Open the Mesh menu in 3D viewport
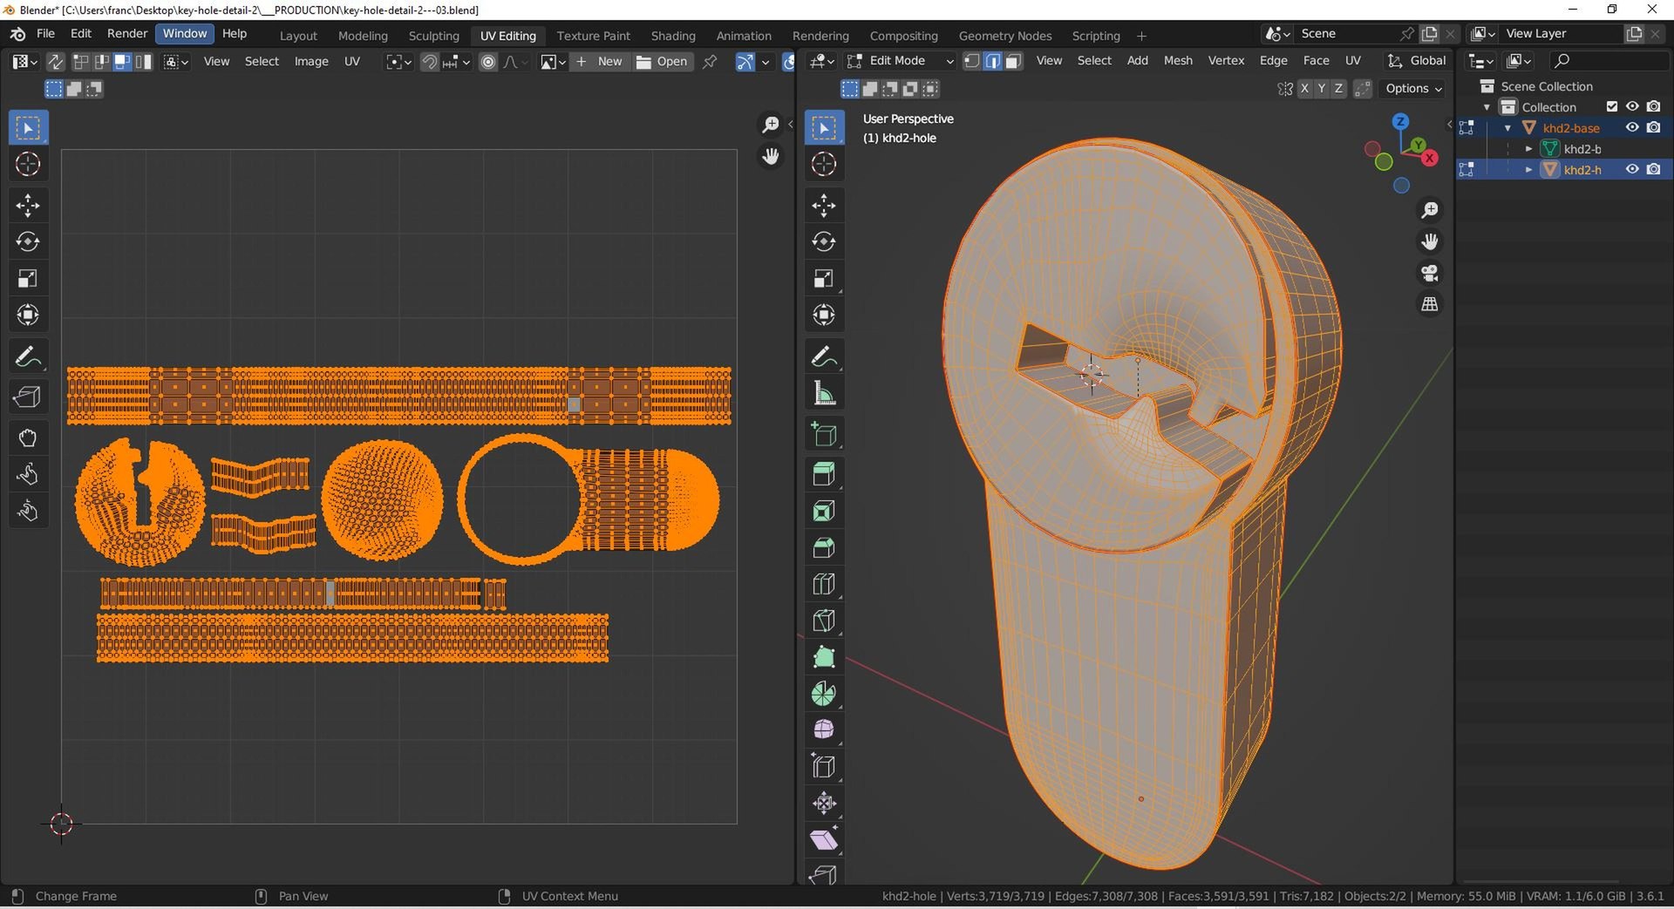Screen dimensions: 1674x909 coord(1178,61)
